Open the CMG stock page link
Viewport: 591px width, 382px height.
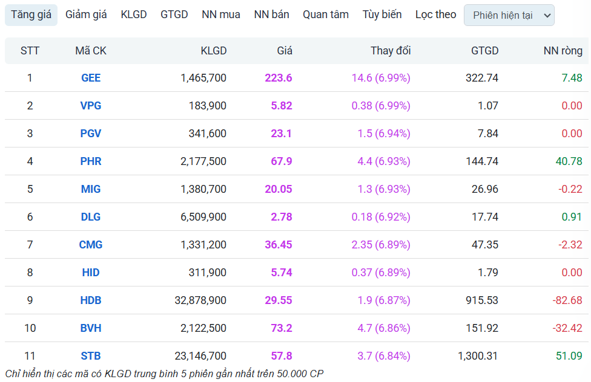tap(91, 245)
